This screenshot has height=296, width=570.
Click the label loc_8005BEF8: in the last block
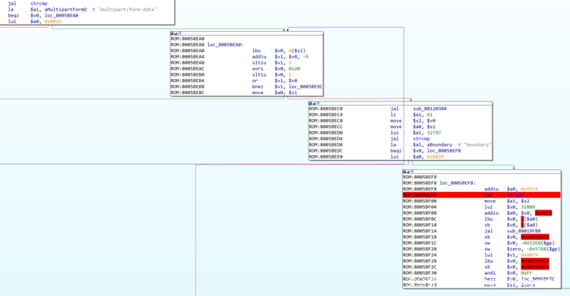click(458, 183)
